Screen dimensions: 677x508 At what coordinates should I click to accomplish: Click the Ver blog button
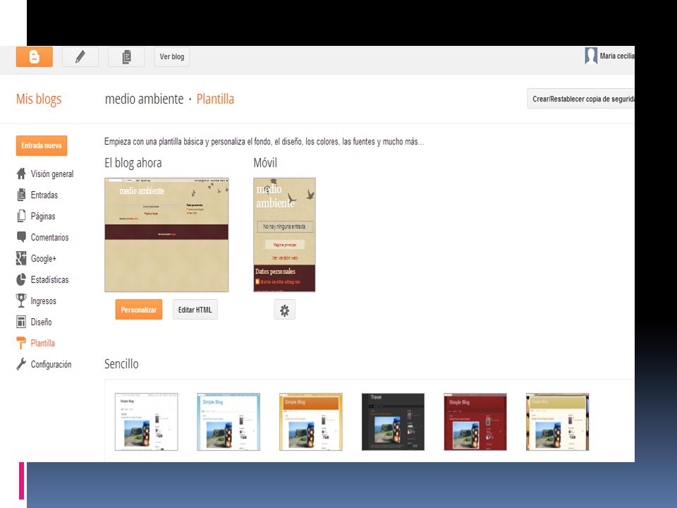tap(172, 56)
